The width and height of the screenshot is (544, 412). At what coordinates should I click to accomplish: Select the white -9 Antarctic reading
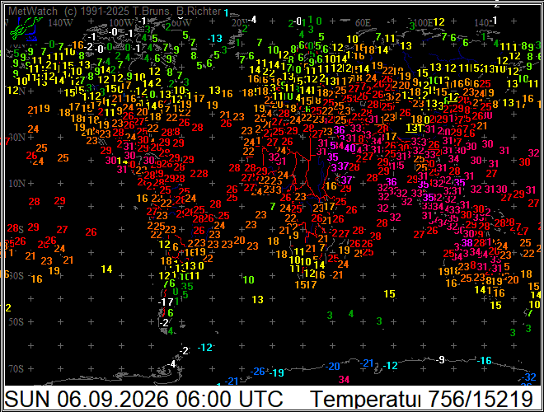click(x=440, y=359)
